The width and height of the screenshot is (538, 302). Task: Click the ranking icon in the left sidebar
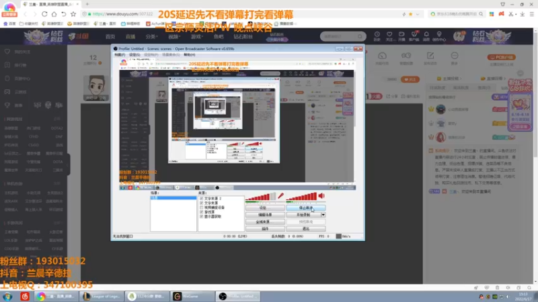tap(7, 65)
